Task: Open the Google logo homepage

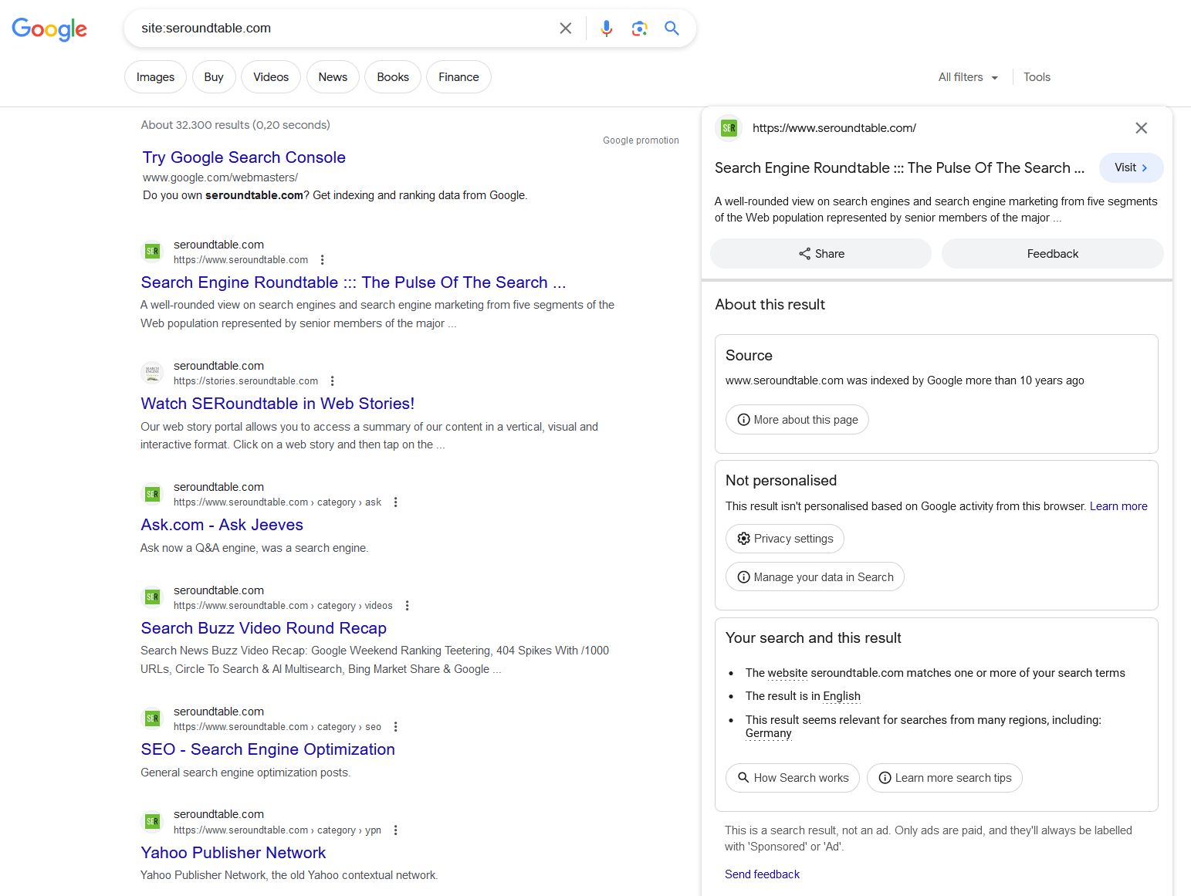Action: [49, 29]
